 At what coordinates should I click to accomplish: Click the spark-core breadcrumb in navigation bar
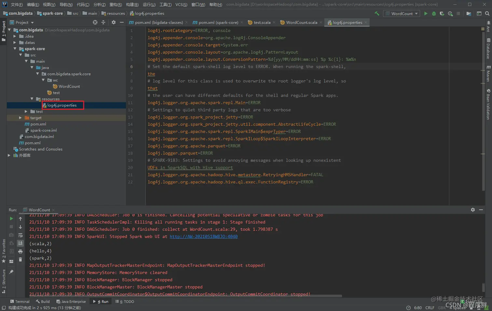tap(50, 13)
